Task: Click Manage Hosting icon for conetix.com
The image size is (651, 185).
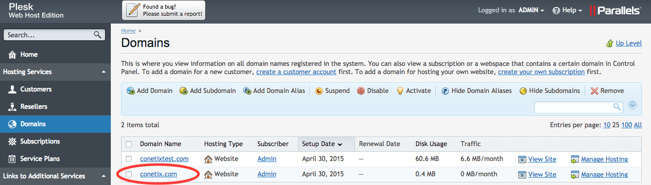Action: click(x=575, y=174)
